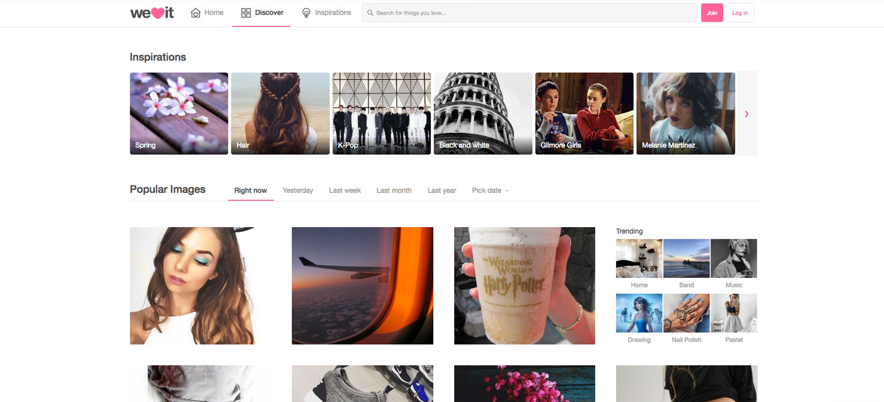This screenshot has width=884, height=402.
Task: Open the dark-haired person in black top image
Action: click(x=687, y=383)
